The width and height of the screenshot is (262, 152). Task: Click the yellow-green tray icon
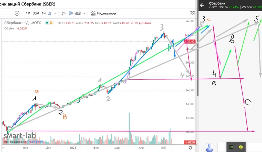241,147
